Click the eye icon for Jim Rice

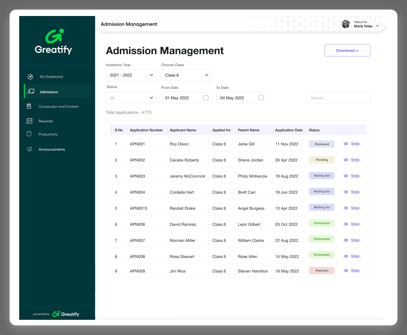pos(346,271)
